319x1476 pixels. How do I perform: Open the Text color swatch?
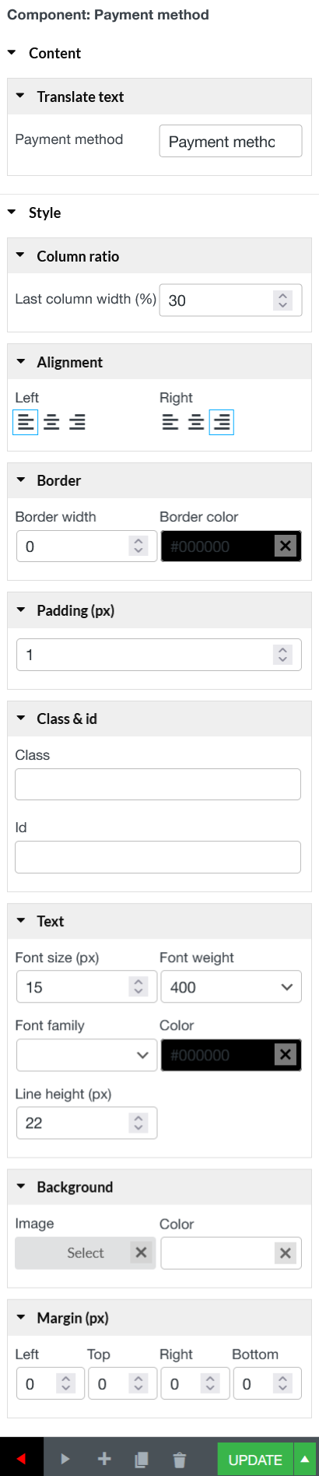(x=218, y=1055)
